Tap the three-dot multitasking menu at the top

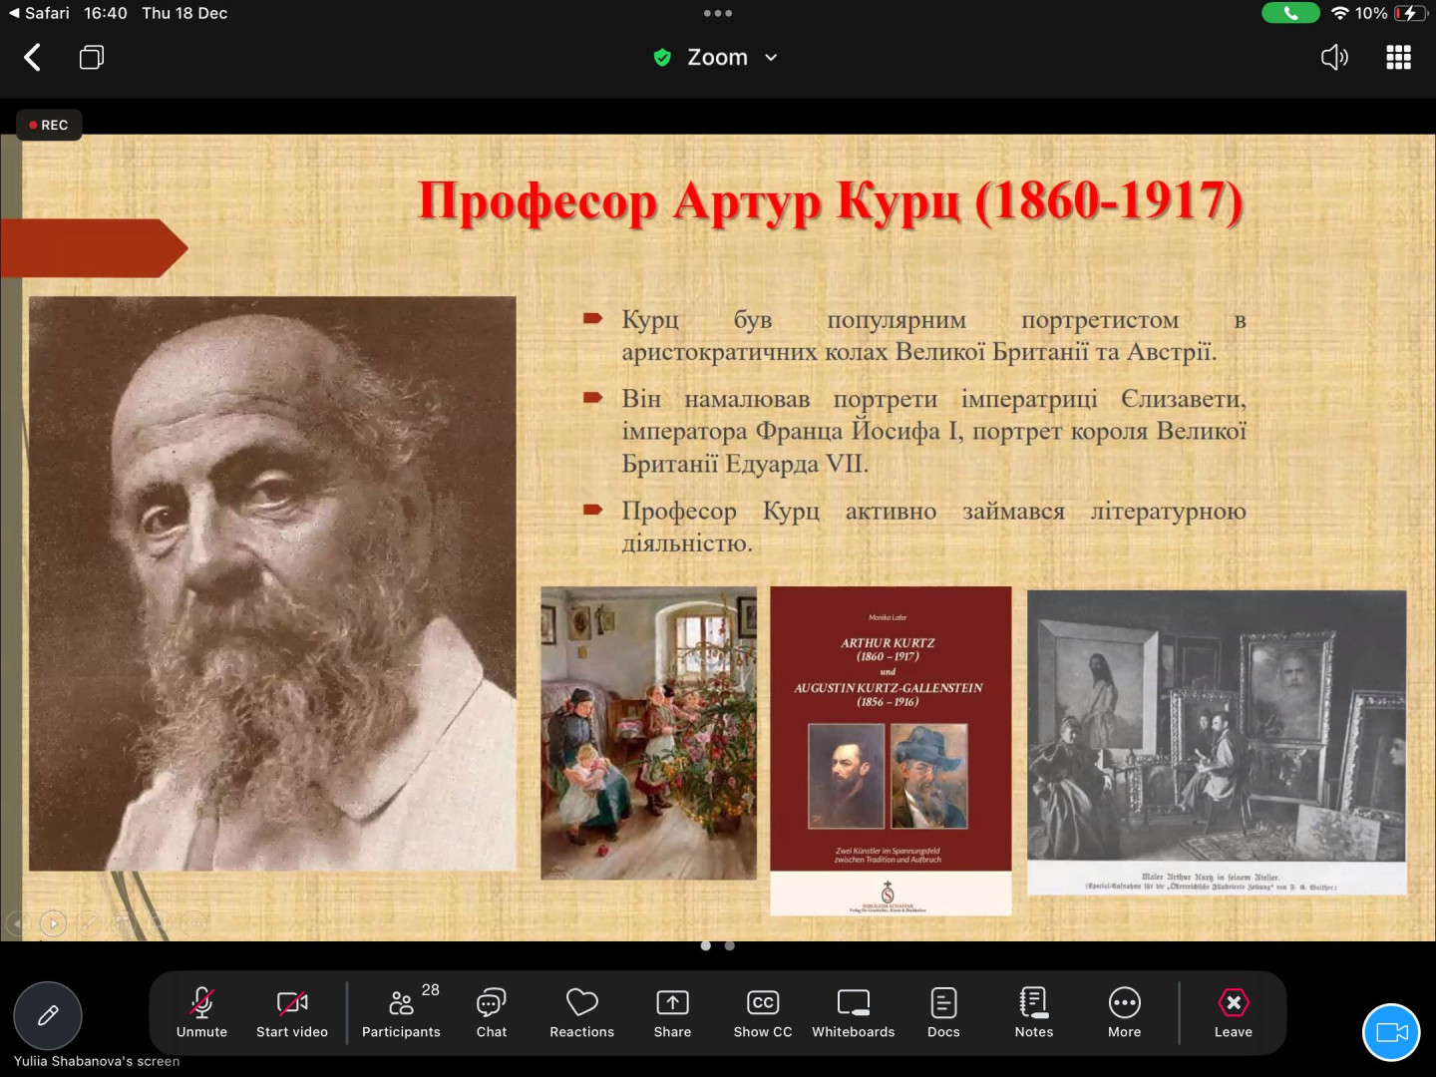tap(718, 14)
